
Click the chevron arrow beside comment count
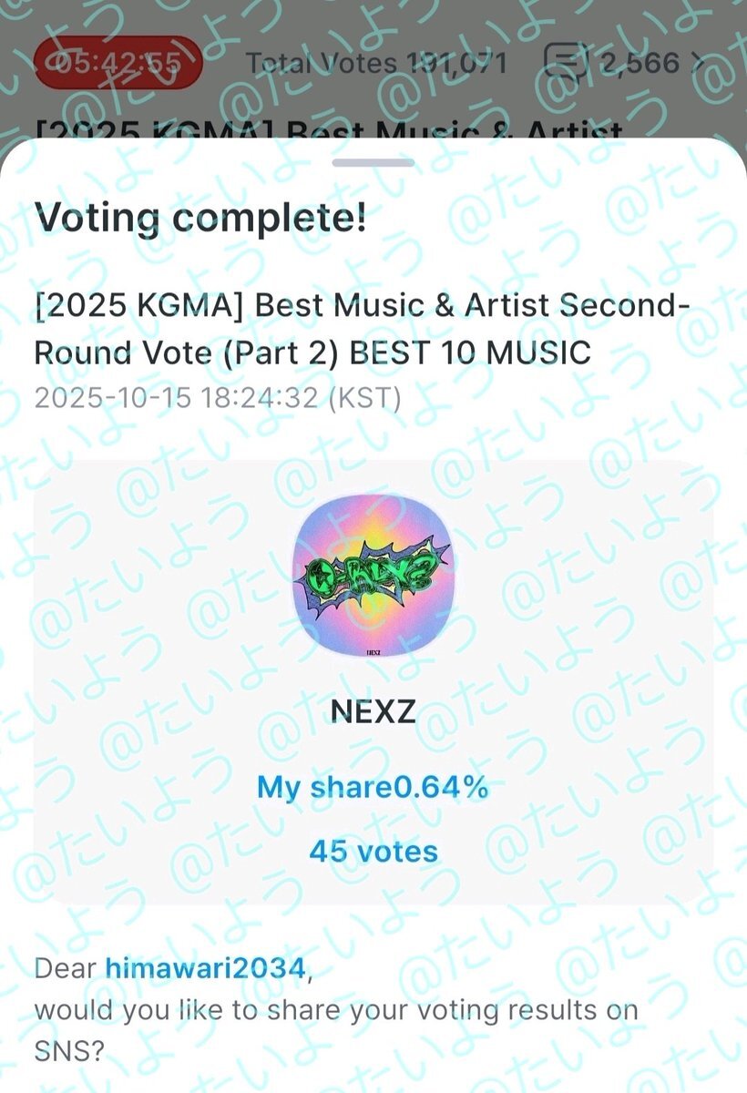point(699,62)
